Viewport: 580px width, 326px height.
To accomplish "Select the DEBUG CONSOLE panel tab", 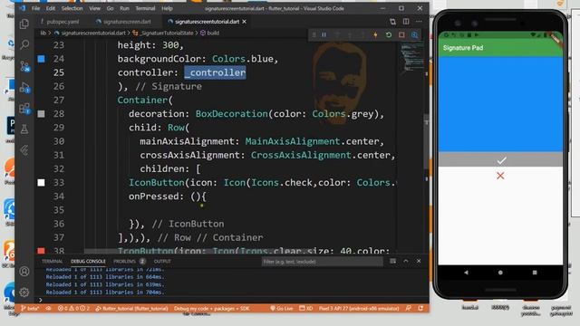I will click(x=88, y=262).
